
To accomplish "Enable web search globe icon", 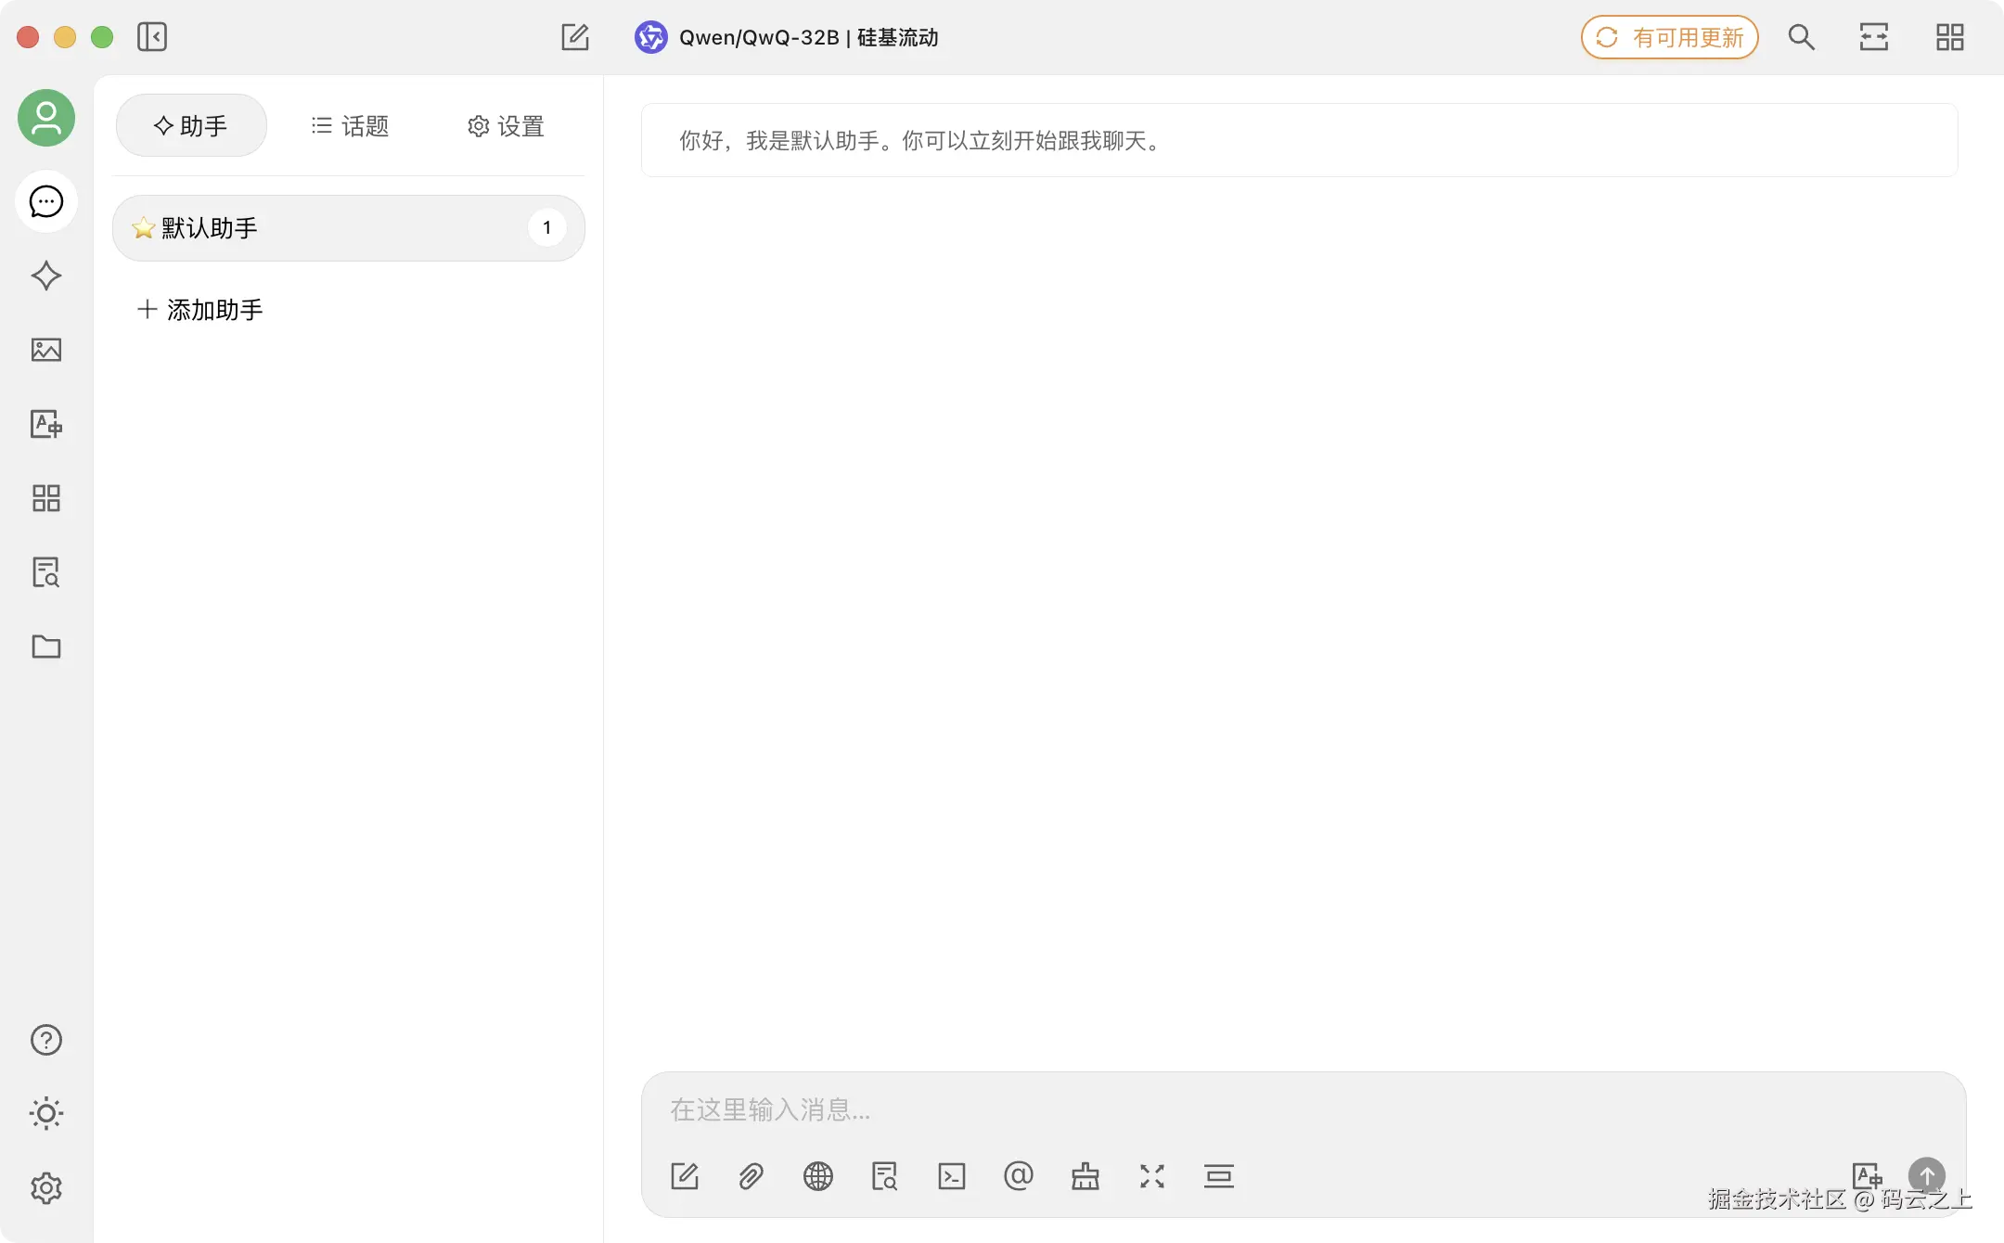I will (x=817, y=1176).
